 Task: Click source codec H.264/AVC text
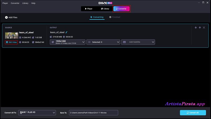26,38
